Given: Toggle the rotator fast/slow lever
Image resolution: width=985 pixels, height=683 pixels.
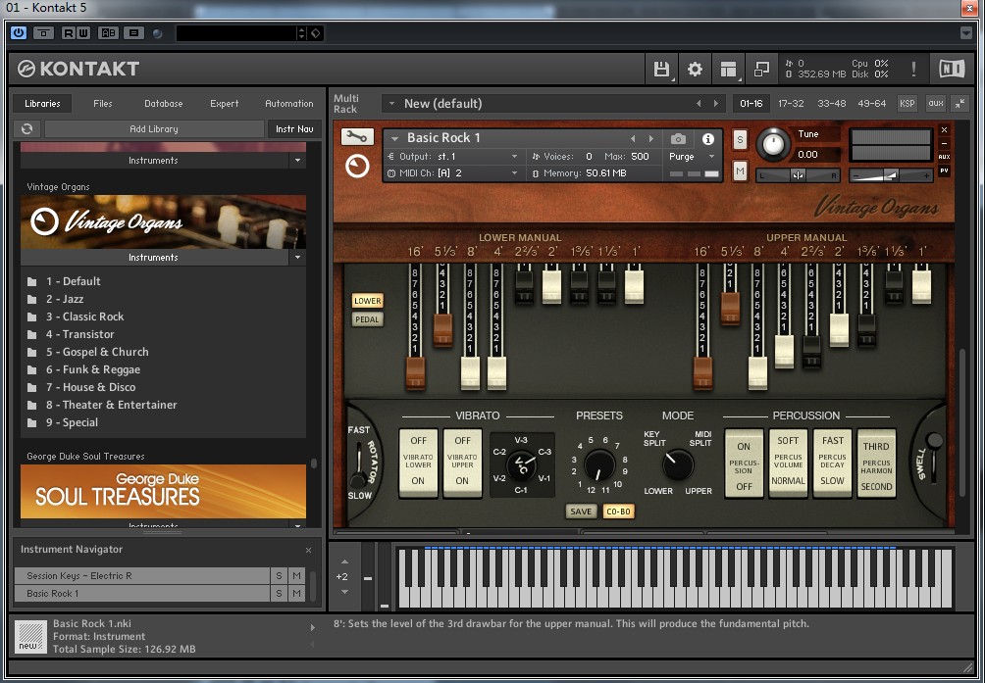Looking at the screenshot, I should [359, 464].
